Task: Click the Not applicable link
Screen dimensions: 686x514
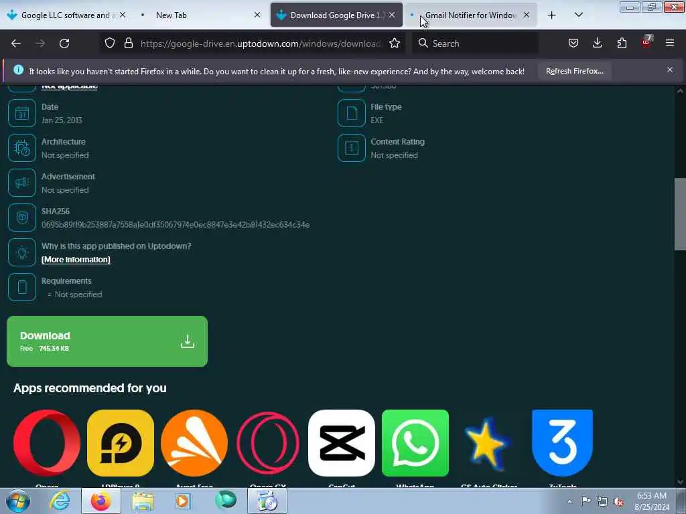Action: [x=70, y=86]
